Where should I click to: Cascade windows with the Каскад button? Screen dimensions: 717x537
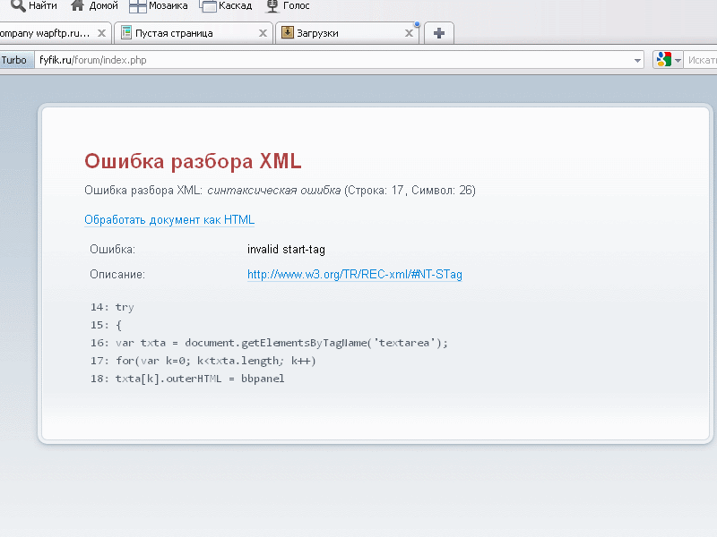click(208, 6)
